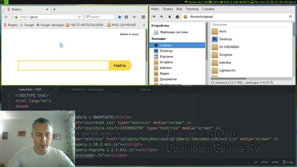Click the Войти в почту link

point(129,34)
